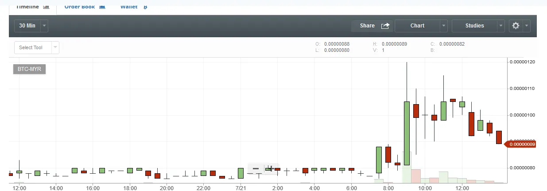Screen dimensions: 547x191
Task: Zoom out with the minus icon
Action: click(x=256, y=168)
